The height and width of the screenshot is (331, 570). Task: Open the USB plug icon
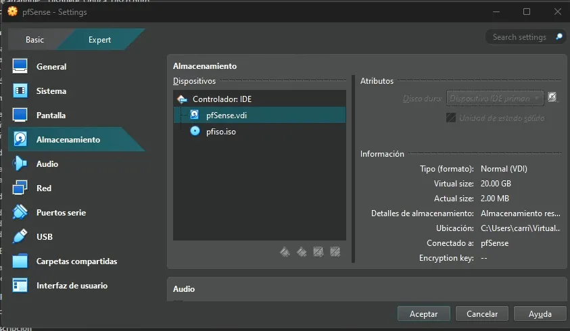(x=20, y=236)
